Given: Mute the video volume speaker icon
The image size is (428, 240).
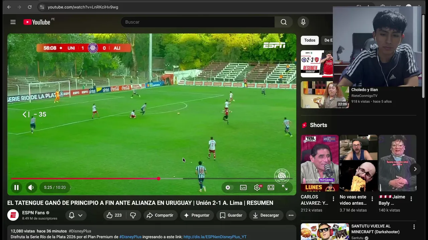Looking at the screenshot, I should [x=31, y=187].
